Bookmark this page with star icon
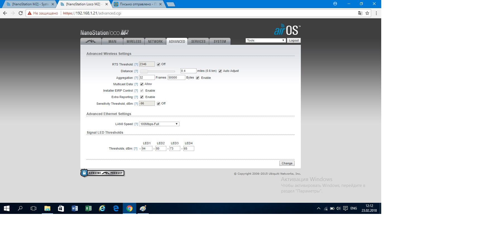This screenshot has width=480, height=244. pos(367,13)
